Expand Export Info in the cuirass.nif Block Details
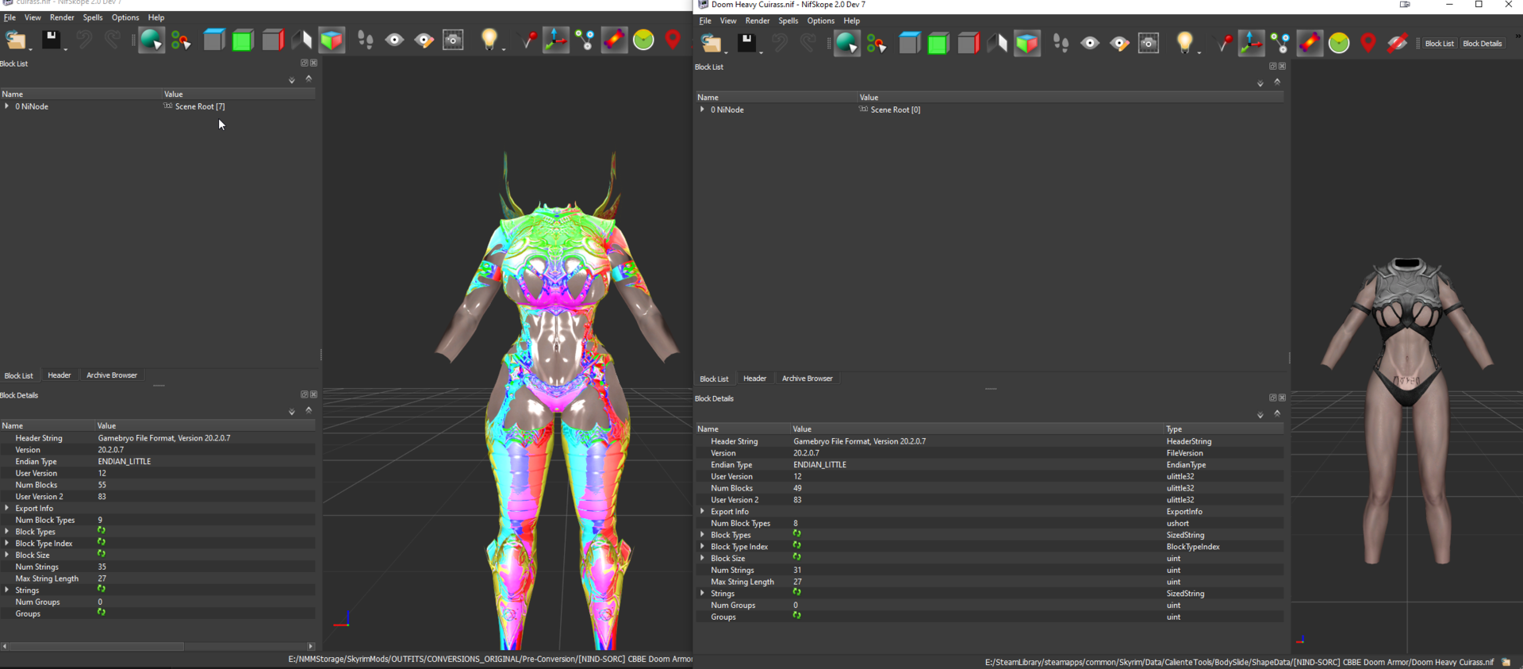The width and height of the screenshot is (1523, 669). pyautogui.click(x=7, y=508)
